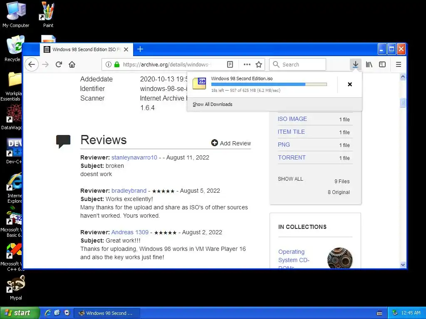Viewport: 426px width, 319px height.
Task: Select the Windows 98 Second Edition ISO tab
Action: click(x=87, y=50)
